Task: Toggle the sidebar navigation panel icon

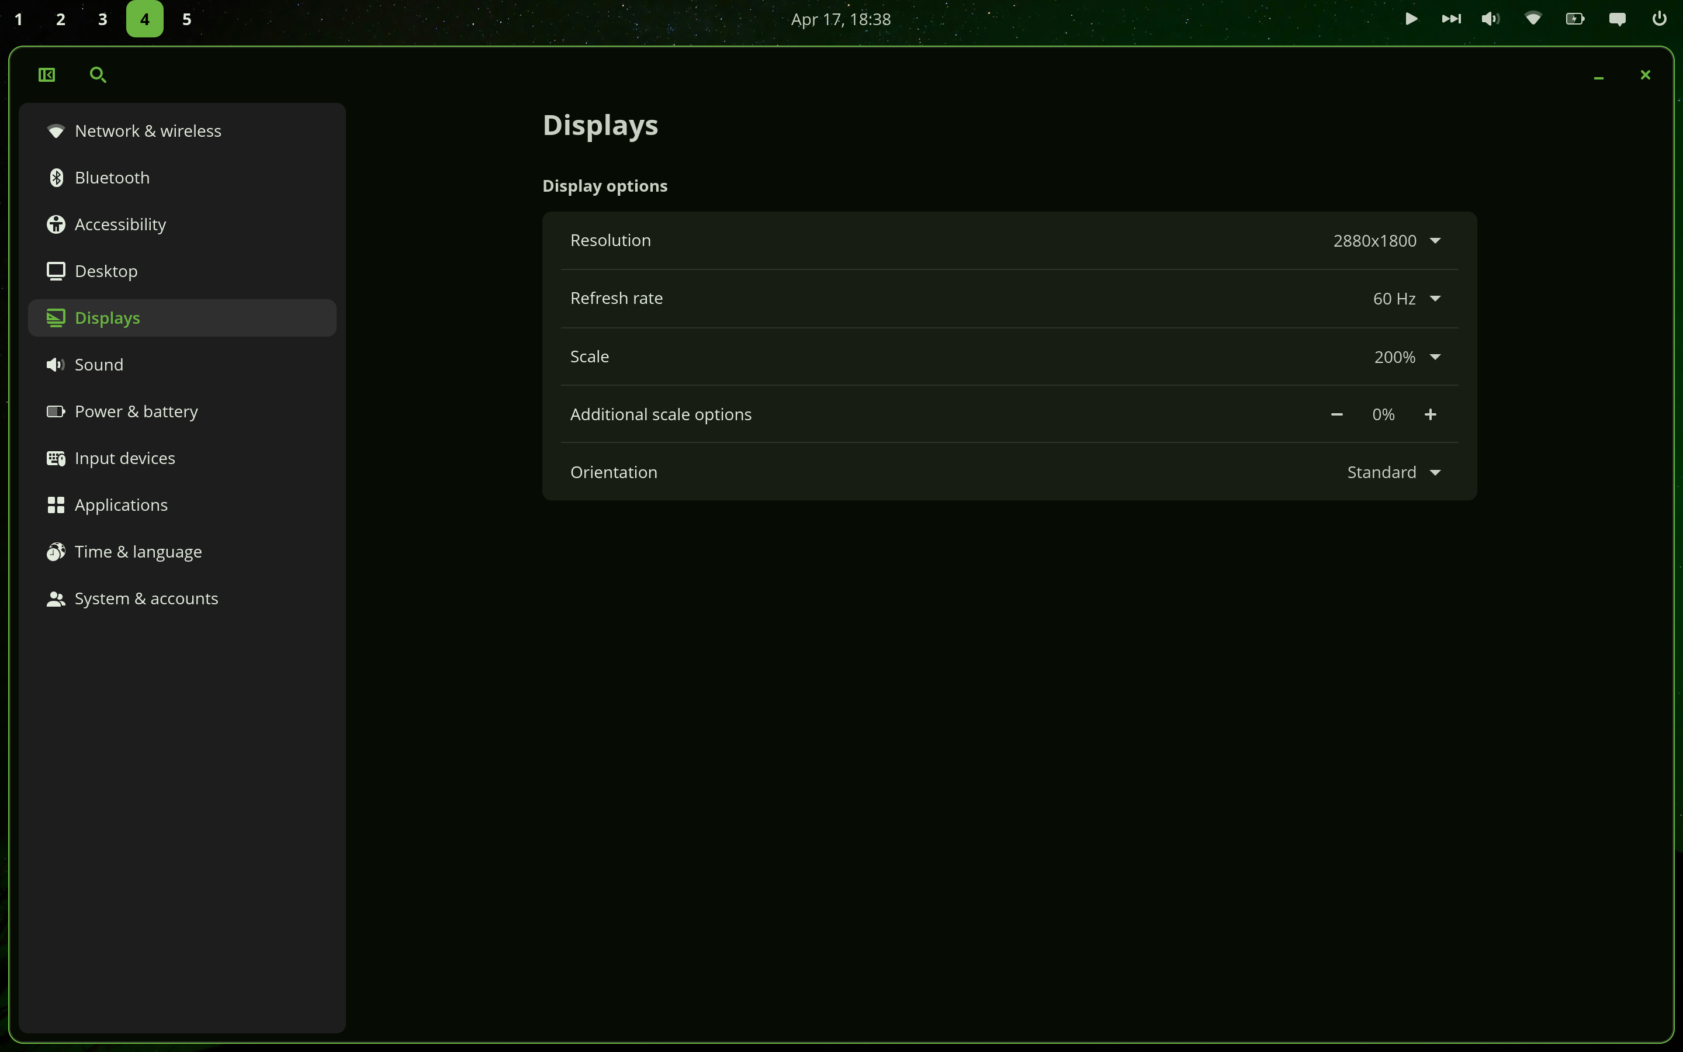Action: [47, 74]
